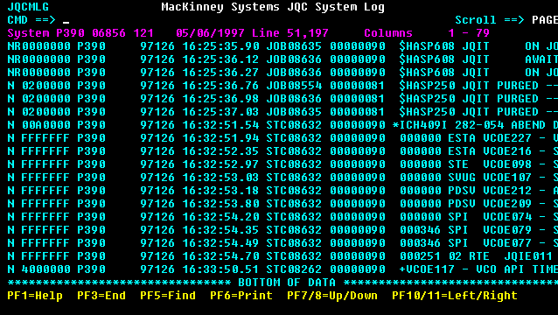The image size is (558, 315).
Task: Click timestamp 16:33:50.51
Action: (220, 269)
